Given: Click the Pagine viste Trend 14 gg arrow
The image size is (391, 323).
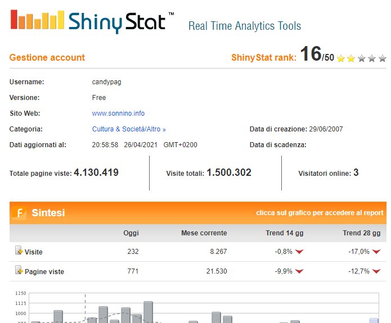Looking at the screenshot, I should point(299,271).
